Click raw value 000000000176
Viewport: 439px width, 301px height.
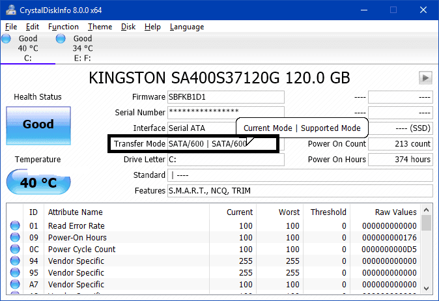pos(389,237)
